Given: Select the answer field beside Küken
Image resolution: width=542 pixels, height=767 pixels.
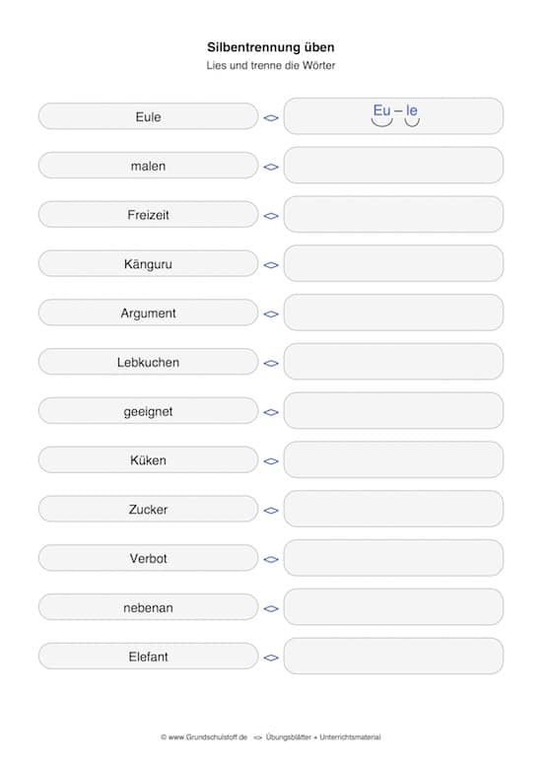Looking at the screenshot, I should pos(393,459).
